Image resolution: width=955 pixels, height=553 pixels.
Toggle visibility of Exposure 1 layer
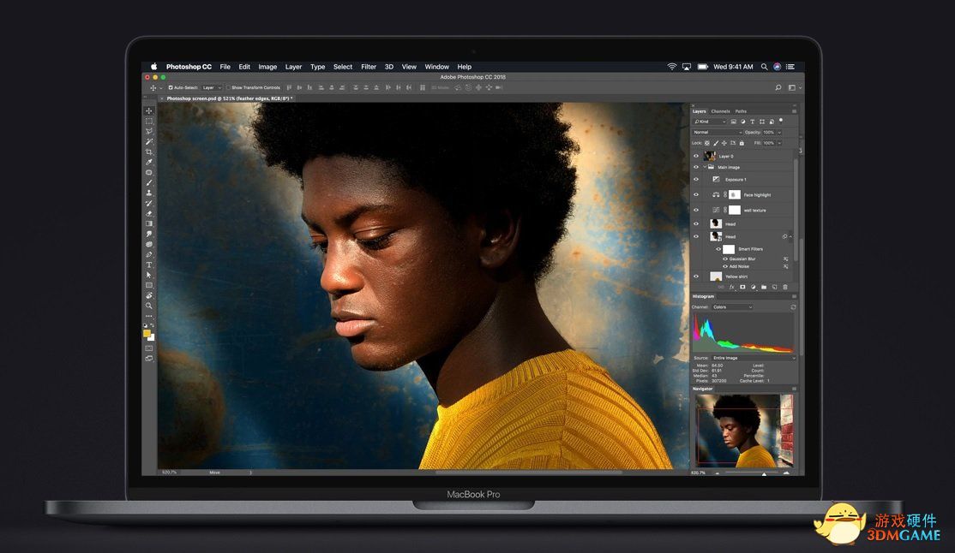696,180
